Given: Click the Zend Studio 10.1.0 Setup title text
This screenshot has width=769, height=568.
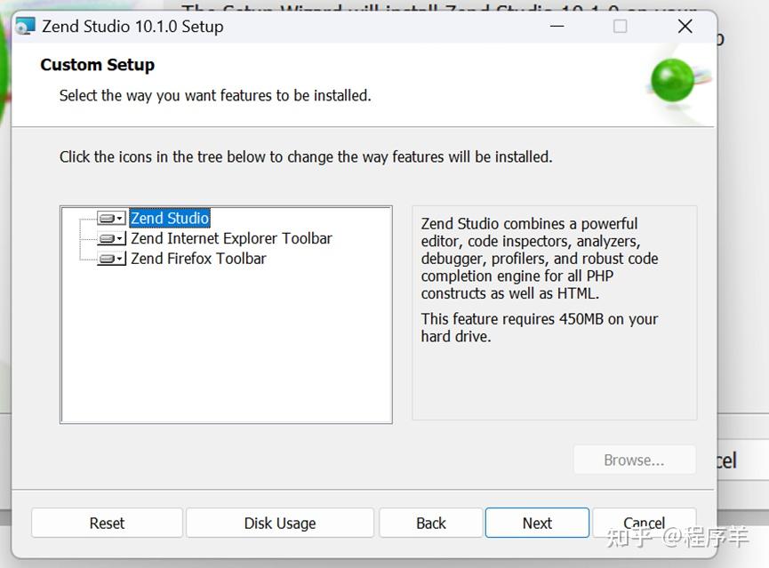Looking at the screenshot, I should [x=132, y=27].
